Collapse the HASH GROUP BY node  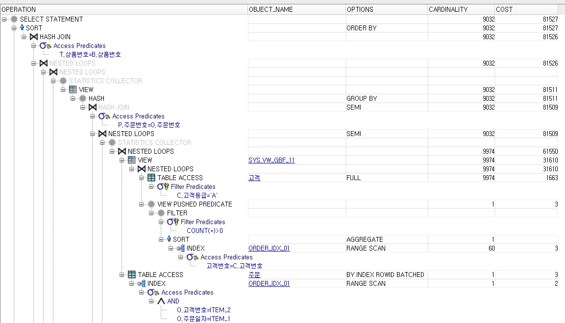tap(73, 98)
